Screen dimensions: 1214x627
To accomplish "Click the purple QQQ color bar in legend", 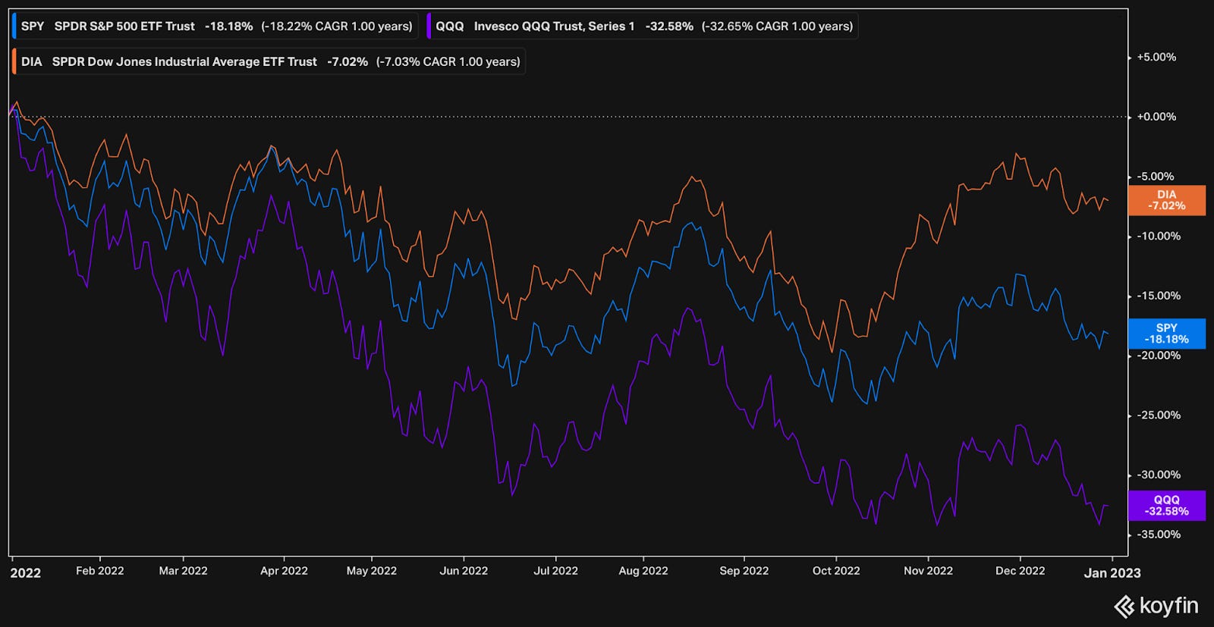I will 430,26.
